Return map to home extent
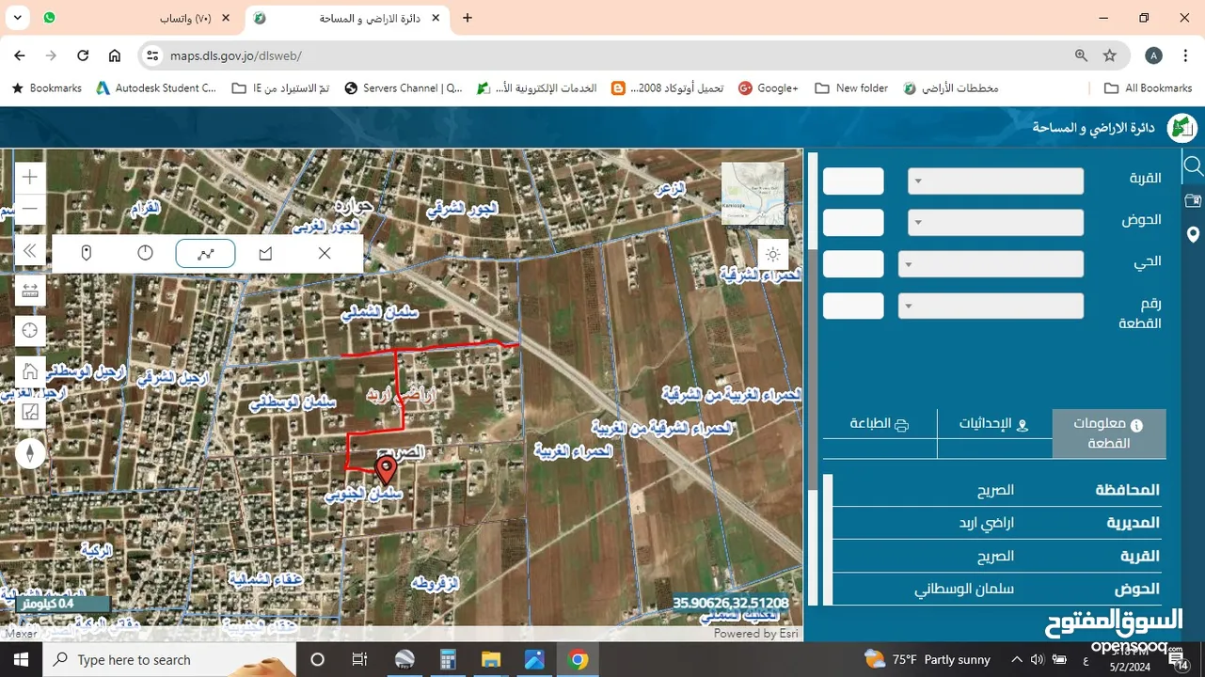 [x=30, y=370]
